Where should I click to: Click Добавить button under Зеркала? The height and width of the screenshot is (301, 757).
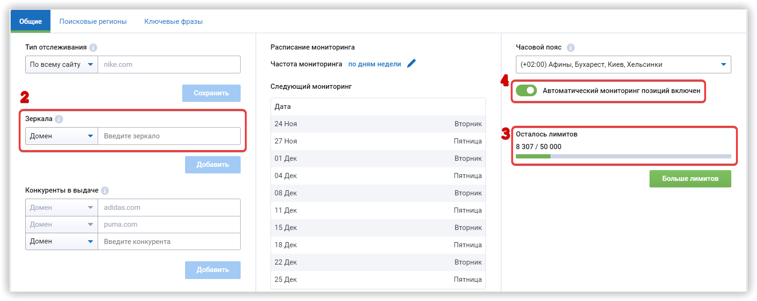(213, 165)
